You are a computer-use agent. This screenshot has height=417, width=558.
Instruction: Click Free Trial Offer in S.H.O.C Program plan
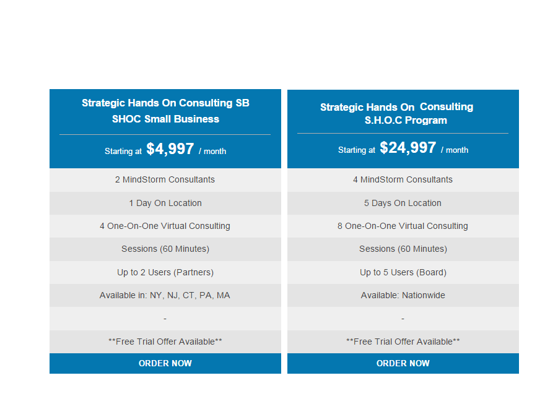pyautogui.click(x=403, y=342)
